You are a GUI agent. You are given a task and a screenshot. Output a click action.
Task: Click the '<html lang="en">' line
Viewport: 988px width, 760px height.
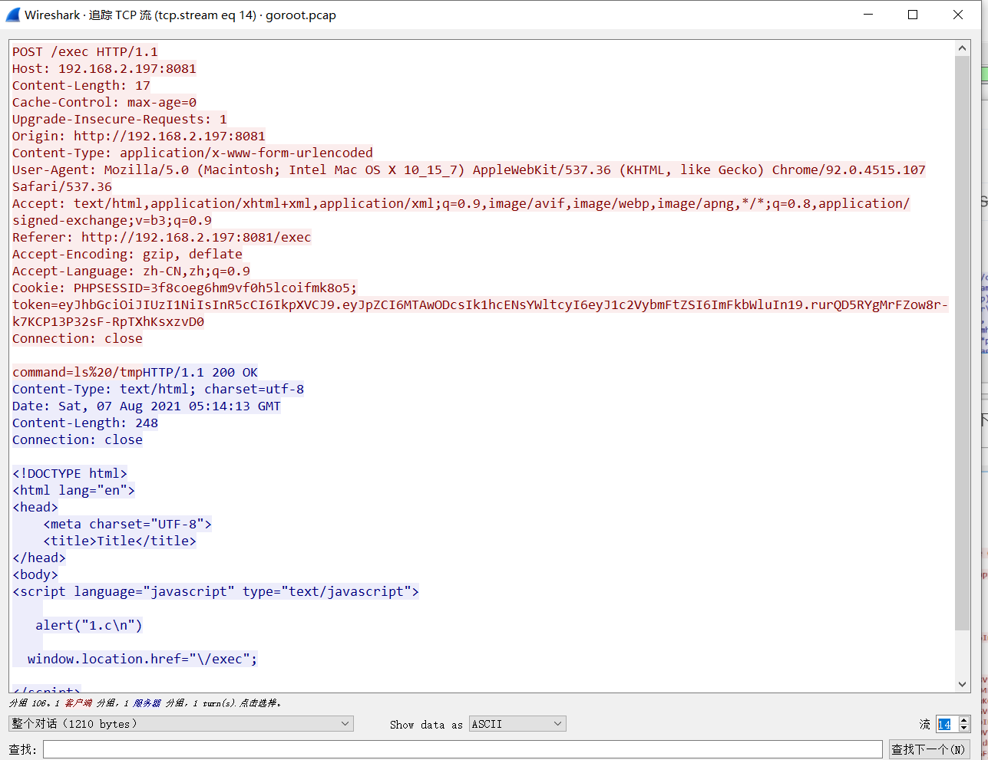74,491
